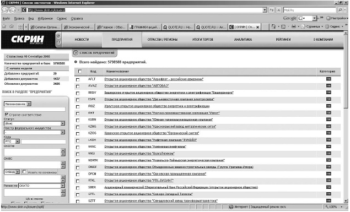Click the Refresh page icon by address bar
The width and height of the screenshot is (350, 212).
[x=271, y=10]
